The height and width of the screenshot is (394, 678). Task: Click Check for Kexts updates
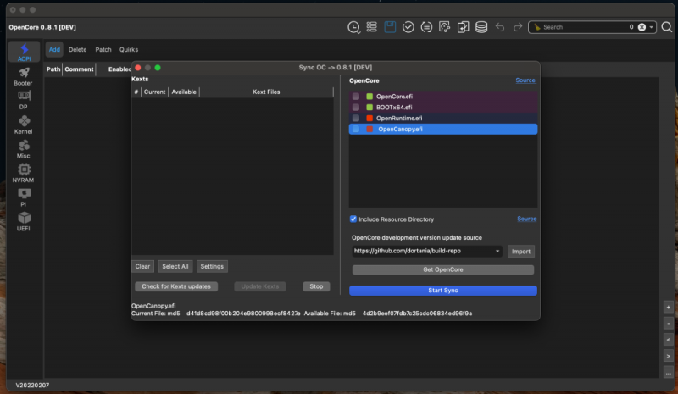click(x=177, y=286)
